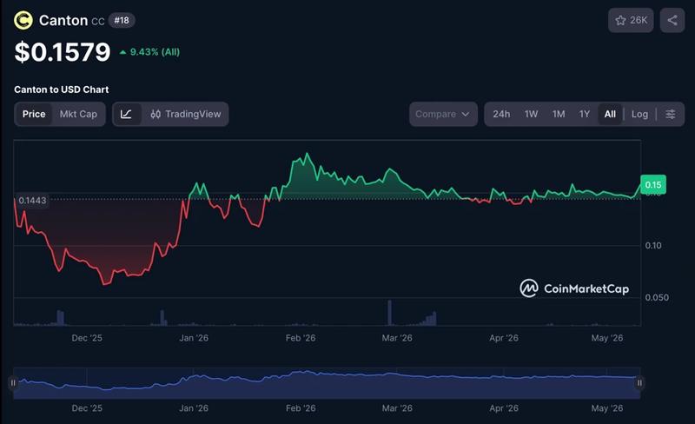Click the right range slider handle
The image size is (695, 424).
(639, 383)
